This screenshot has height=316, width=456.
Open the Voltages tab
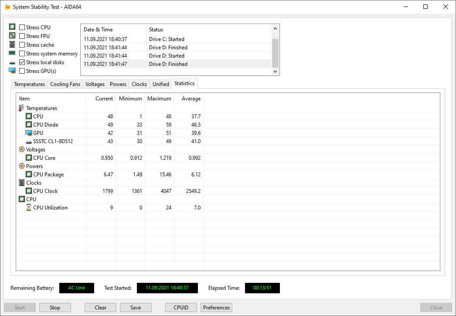(95, 84)
